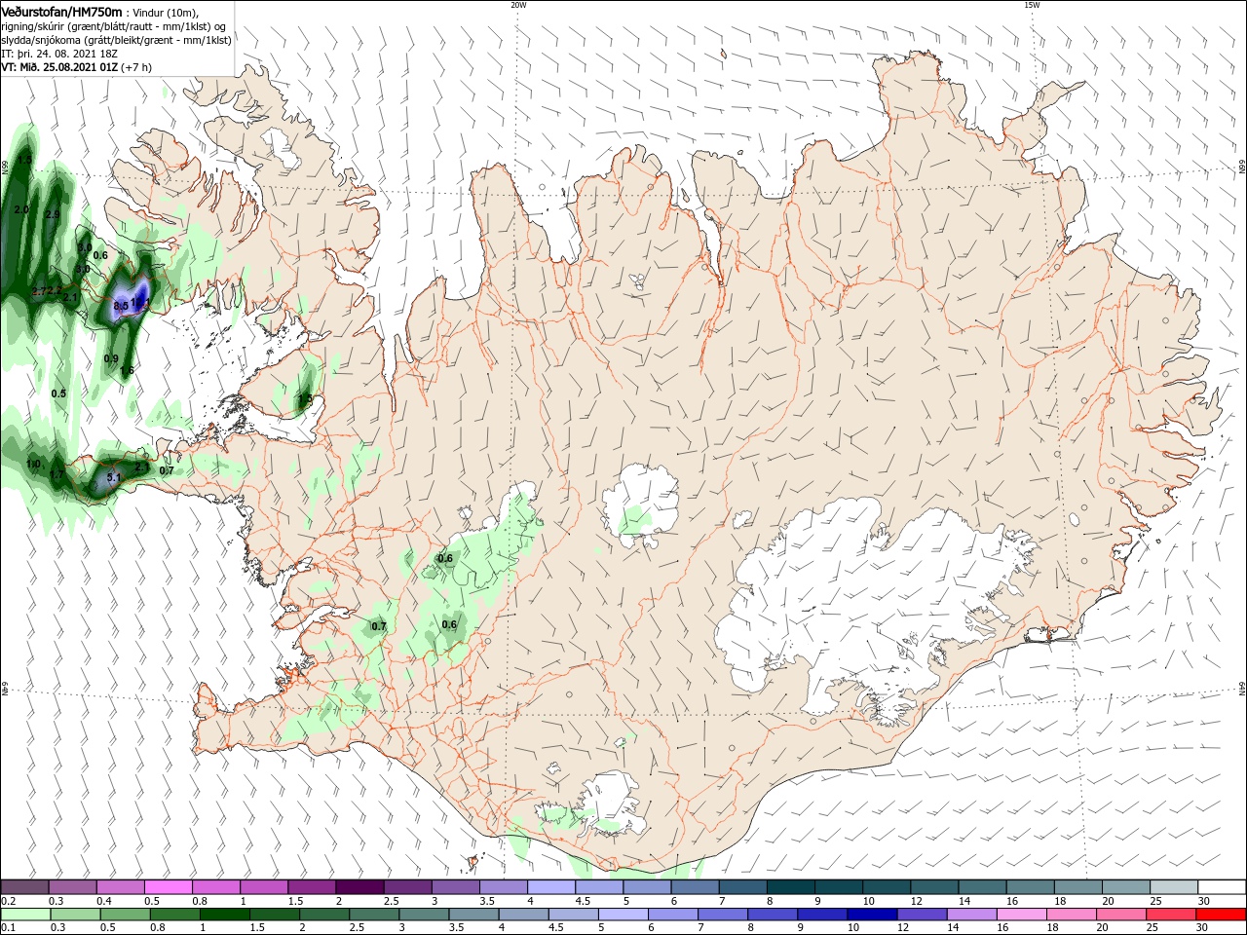Select the pale green 0.1 rain legend swatch
1247x935 pixels.
(24, 915)
